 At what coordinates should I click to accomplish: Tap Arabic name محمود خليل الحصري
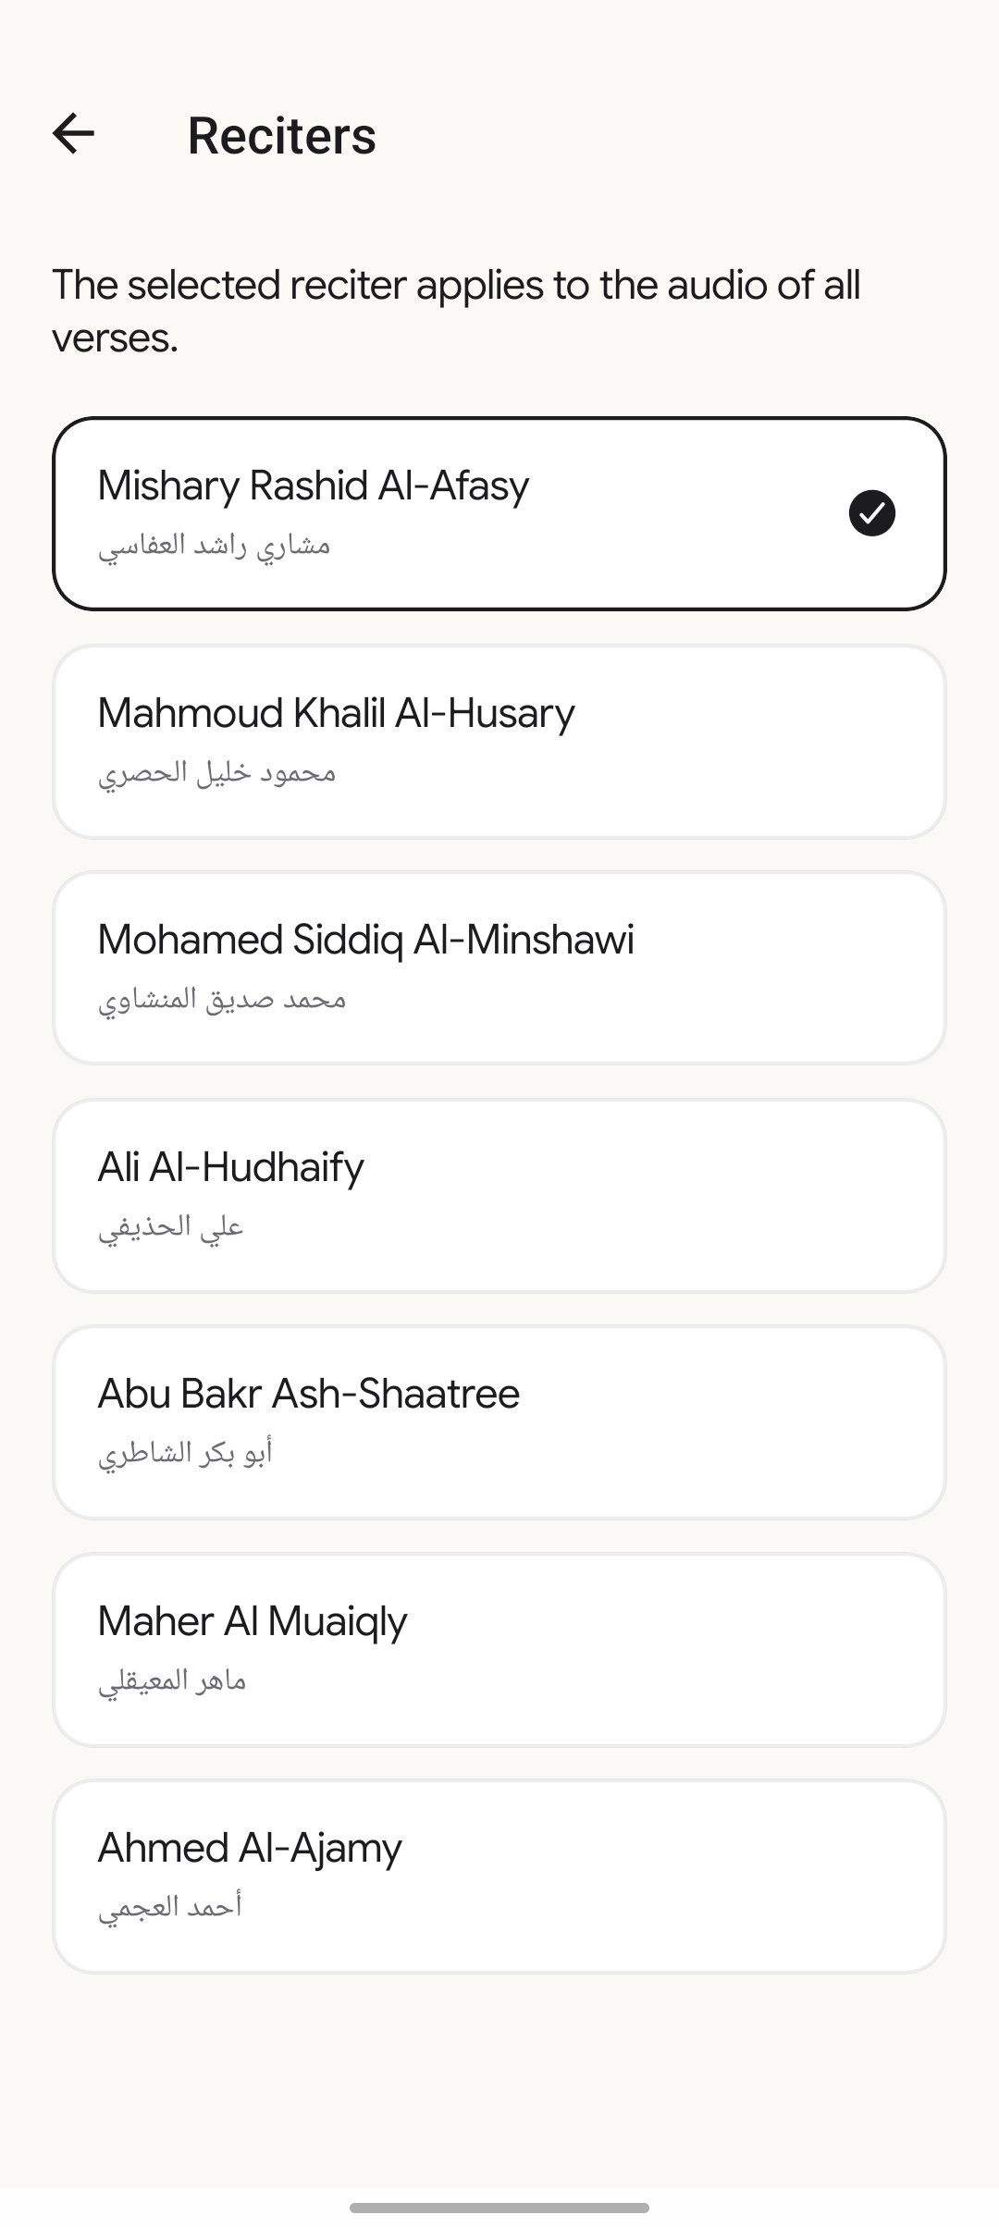click(217, 772)
